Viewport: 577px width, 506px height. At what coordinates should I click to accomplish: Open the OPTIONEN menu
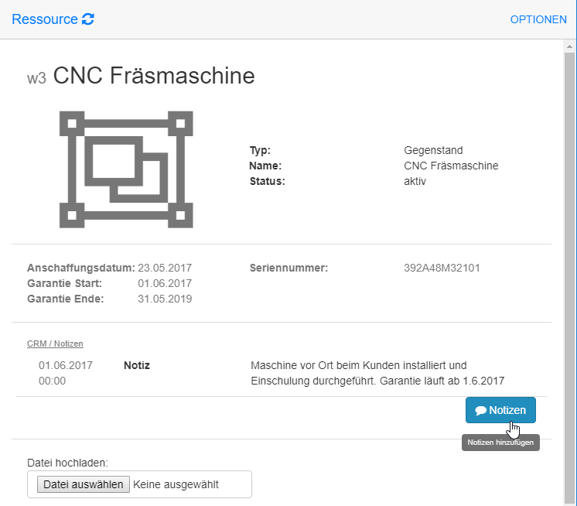click(538, 19)
